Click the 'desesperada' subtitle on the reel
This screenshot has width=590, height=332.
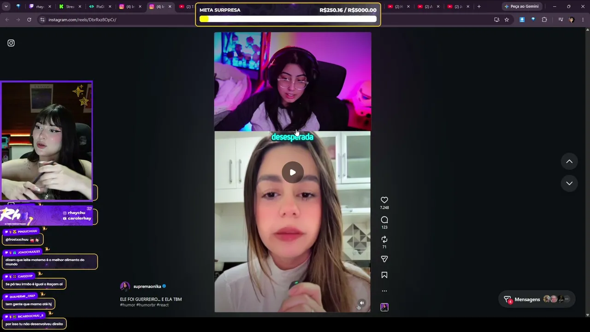click(292, 137)
